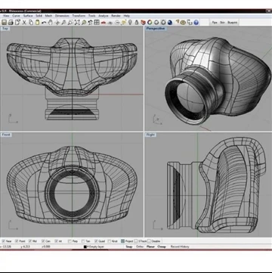
Task: Open Document Properties from toolbar
Action: (17, 22)
